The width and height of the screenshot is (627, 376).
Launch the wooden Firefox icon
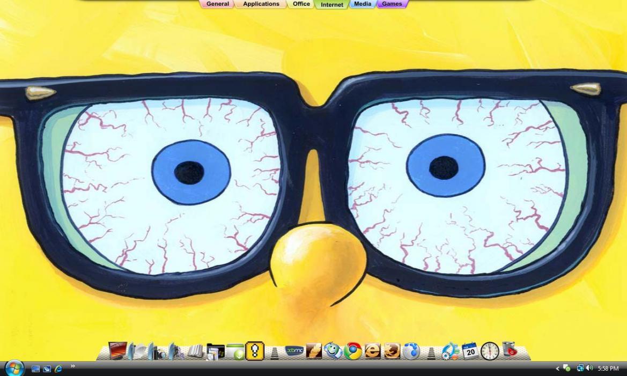(x=392, y=351)
